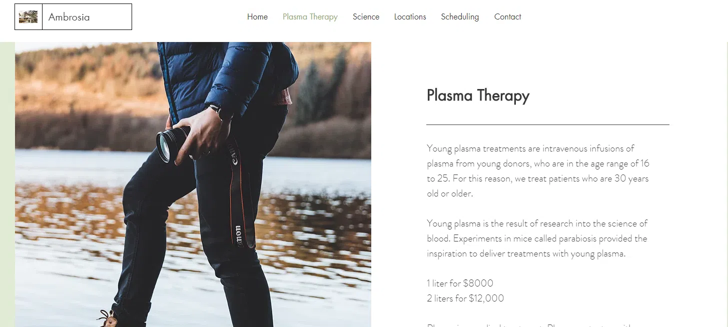Open the Science page
This screenshot has width=728, height=327.
366,17
